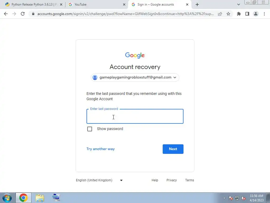Open the Terms link
This screenshot has width=270, height=203.
tap(190, 180)
